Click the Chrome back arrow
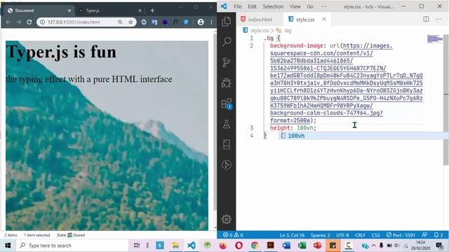This screenshot has height=252, width=449. (x=8, y=22)
